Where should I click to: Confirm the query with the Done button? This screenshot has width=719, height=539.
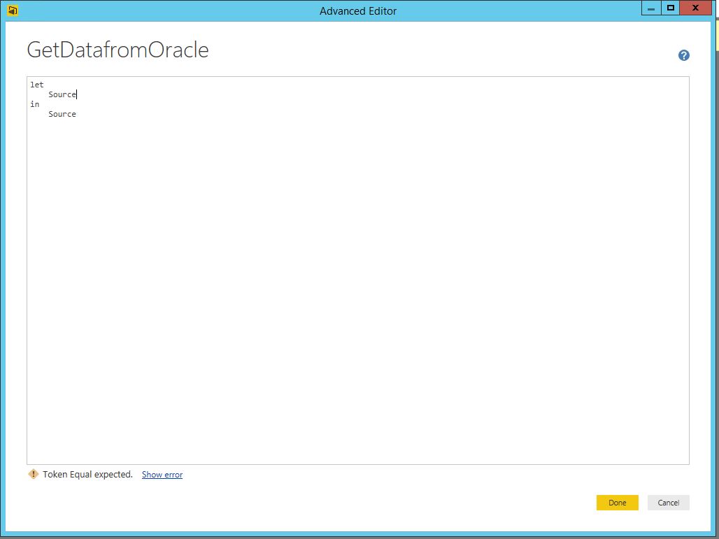tap(617, 503)
